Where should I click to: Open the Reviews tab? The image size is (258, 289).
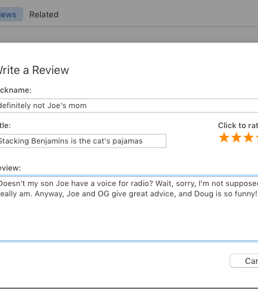[x=11, y=14]
